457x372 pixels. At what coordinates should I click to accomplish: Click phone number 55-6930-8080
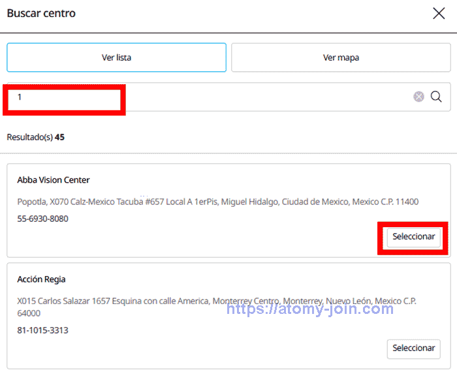coord(42,219)
